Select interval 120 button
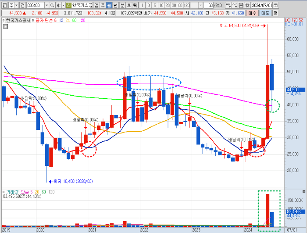Screen dimensions: 307x233 (x=187, y=5)
